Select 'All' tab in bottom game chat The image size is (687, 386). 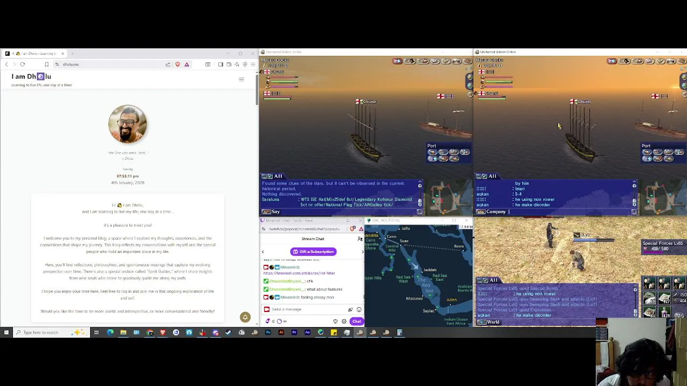point(493,280)
